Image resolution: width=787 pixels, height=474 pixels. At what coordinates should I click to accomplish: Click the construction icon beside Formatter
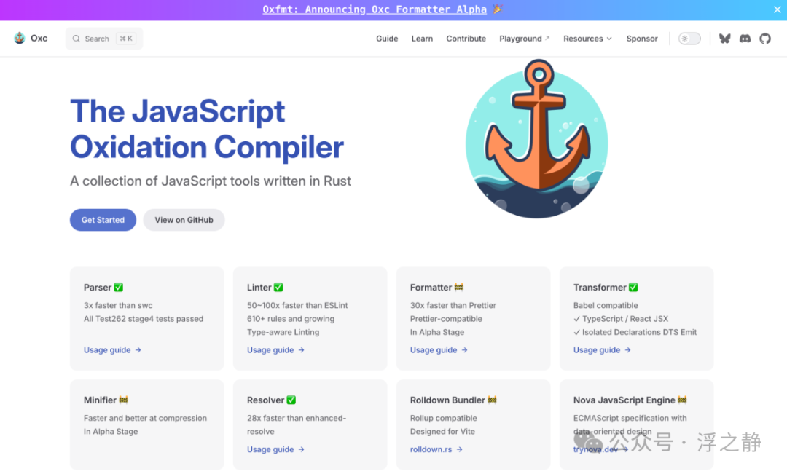[459, 288]
